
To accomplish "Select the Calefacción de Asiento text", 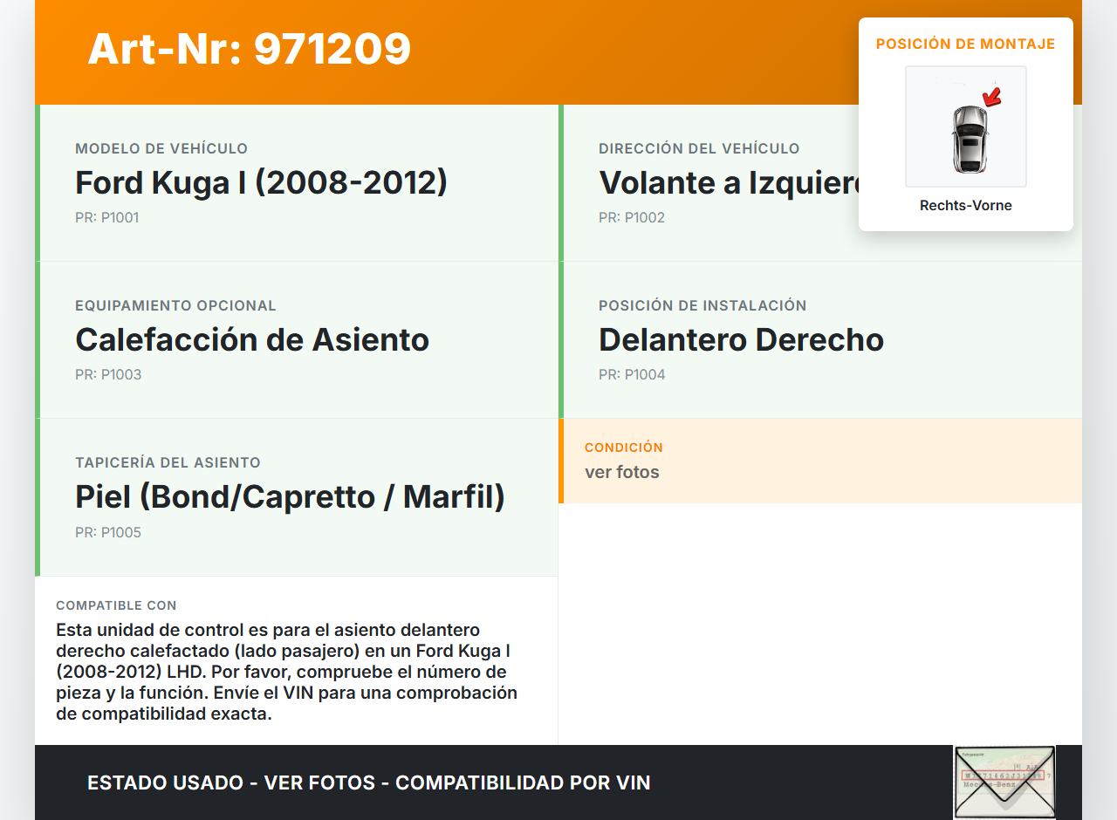I will pyautogui.click(x=252, y=339).
